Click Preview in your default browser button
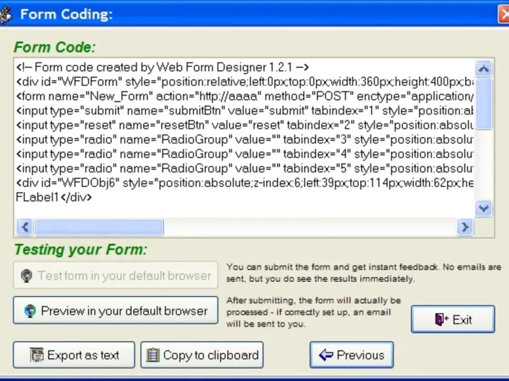The width and height of the screenshot is (509, 381). coord(116,311)
